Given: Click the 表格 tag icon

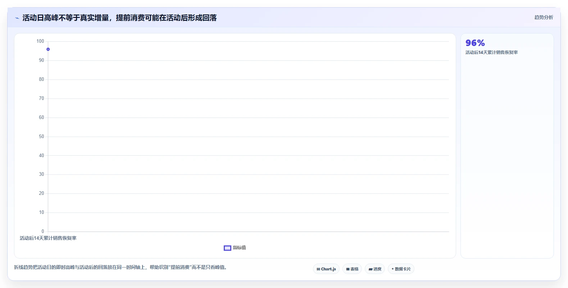Looking at the screenshot, I should click(348, 269).
